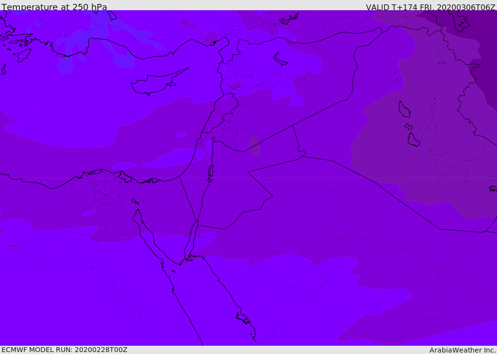Click the Dead Sea outline on the map
Viewport: 497px width, 354px height.
point(211,172)
